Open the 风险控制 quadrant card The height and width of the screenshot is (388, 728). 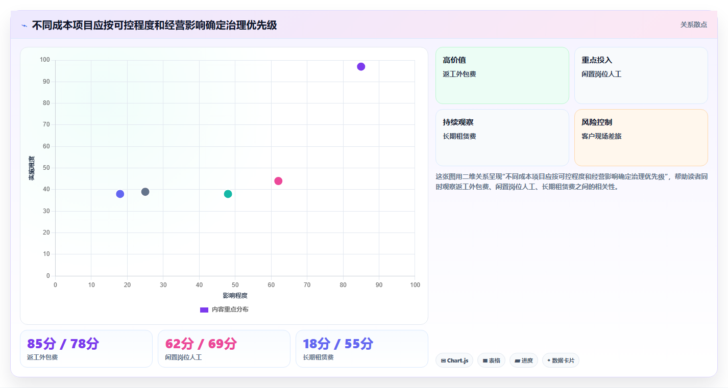click(641, 138)
